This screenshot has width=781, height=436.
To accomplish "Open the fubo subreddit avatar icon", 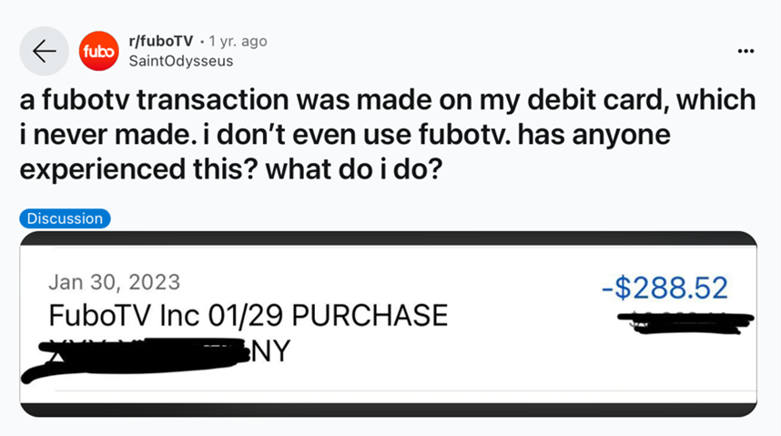I will coord(97,51).
